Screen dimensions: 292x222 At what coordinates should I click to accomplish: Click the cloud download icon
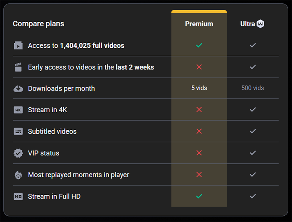tap(18, 89)
